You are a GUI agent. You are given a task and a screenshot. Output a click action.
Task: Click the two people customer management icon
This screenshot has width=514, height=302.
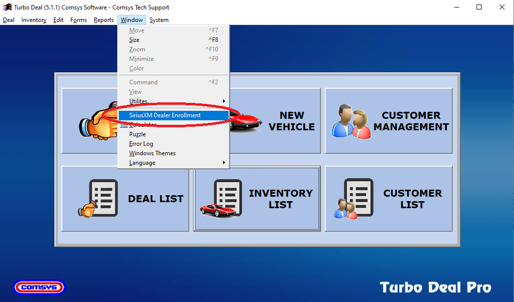(x=351, y=121)
